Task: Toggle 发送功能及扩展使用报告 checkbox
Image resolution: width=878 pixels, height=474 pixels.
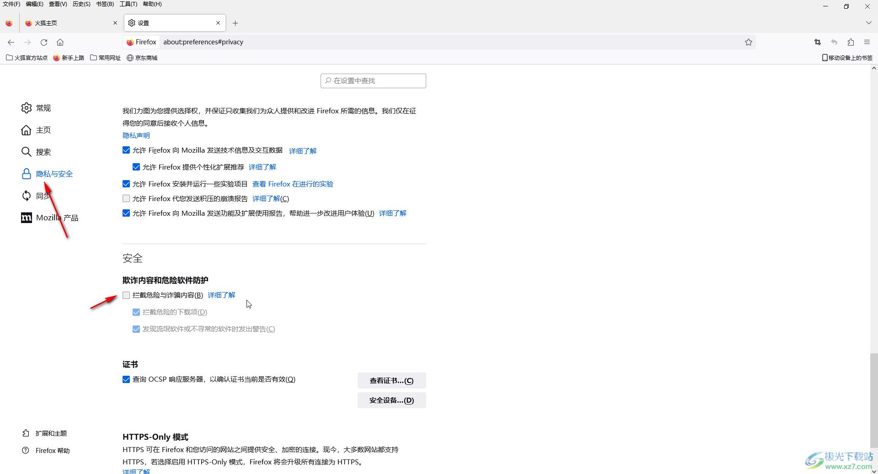Action: [126, 213]
